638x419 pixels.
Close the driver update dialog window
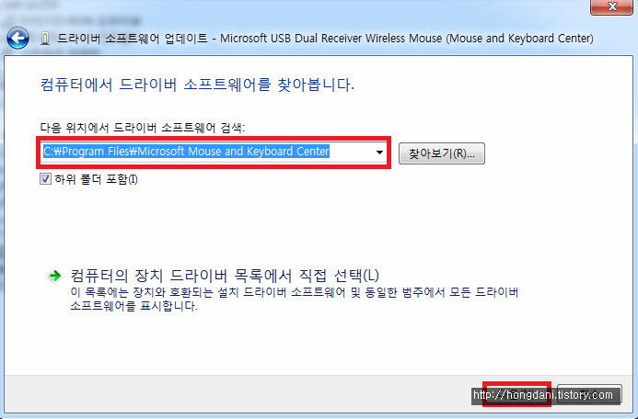pos(612,7)
